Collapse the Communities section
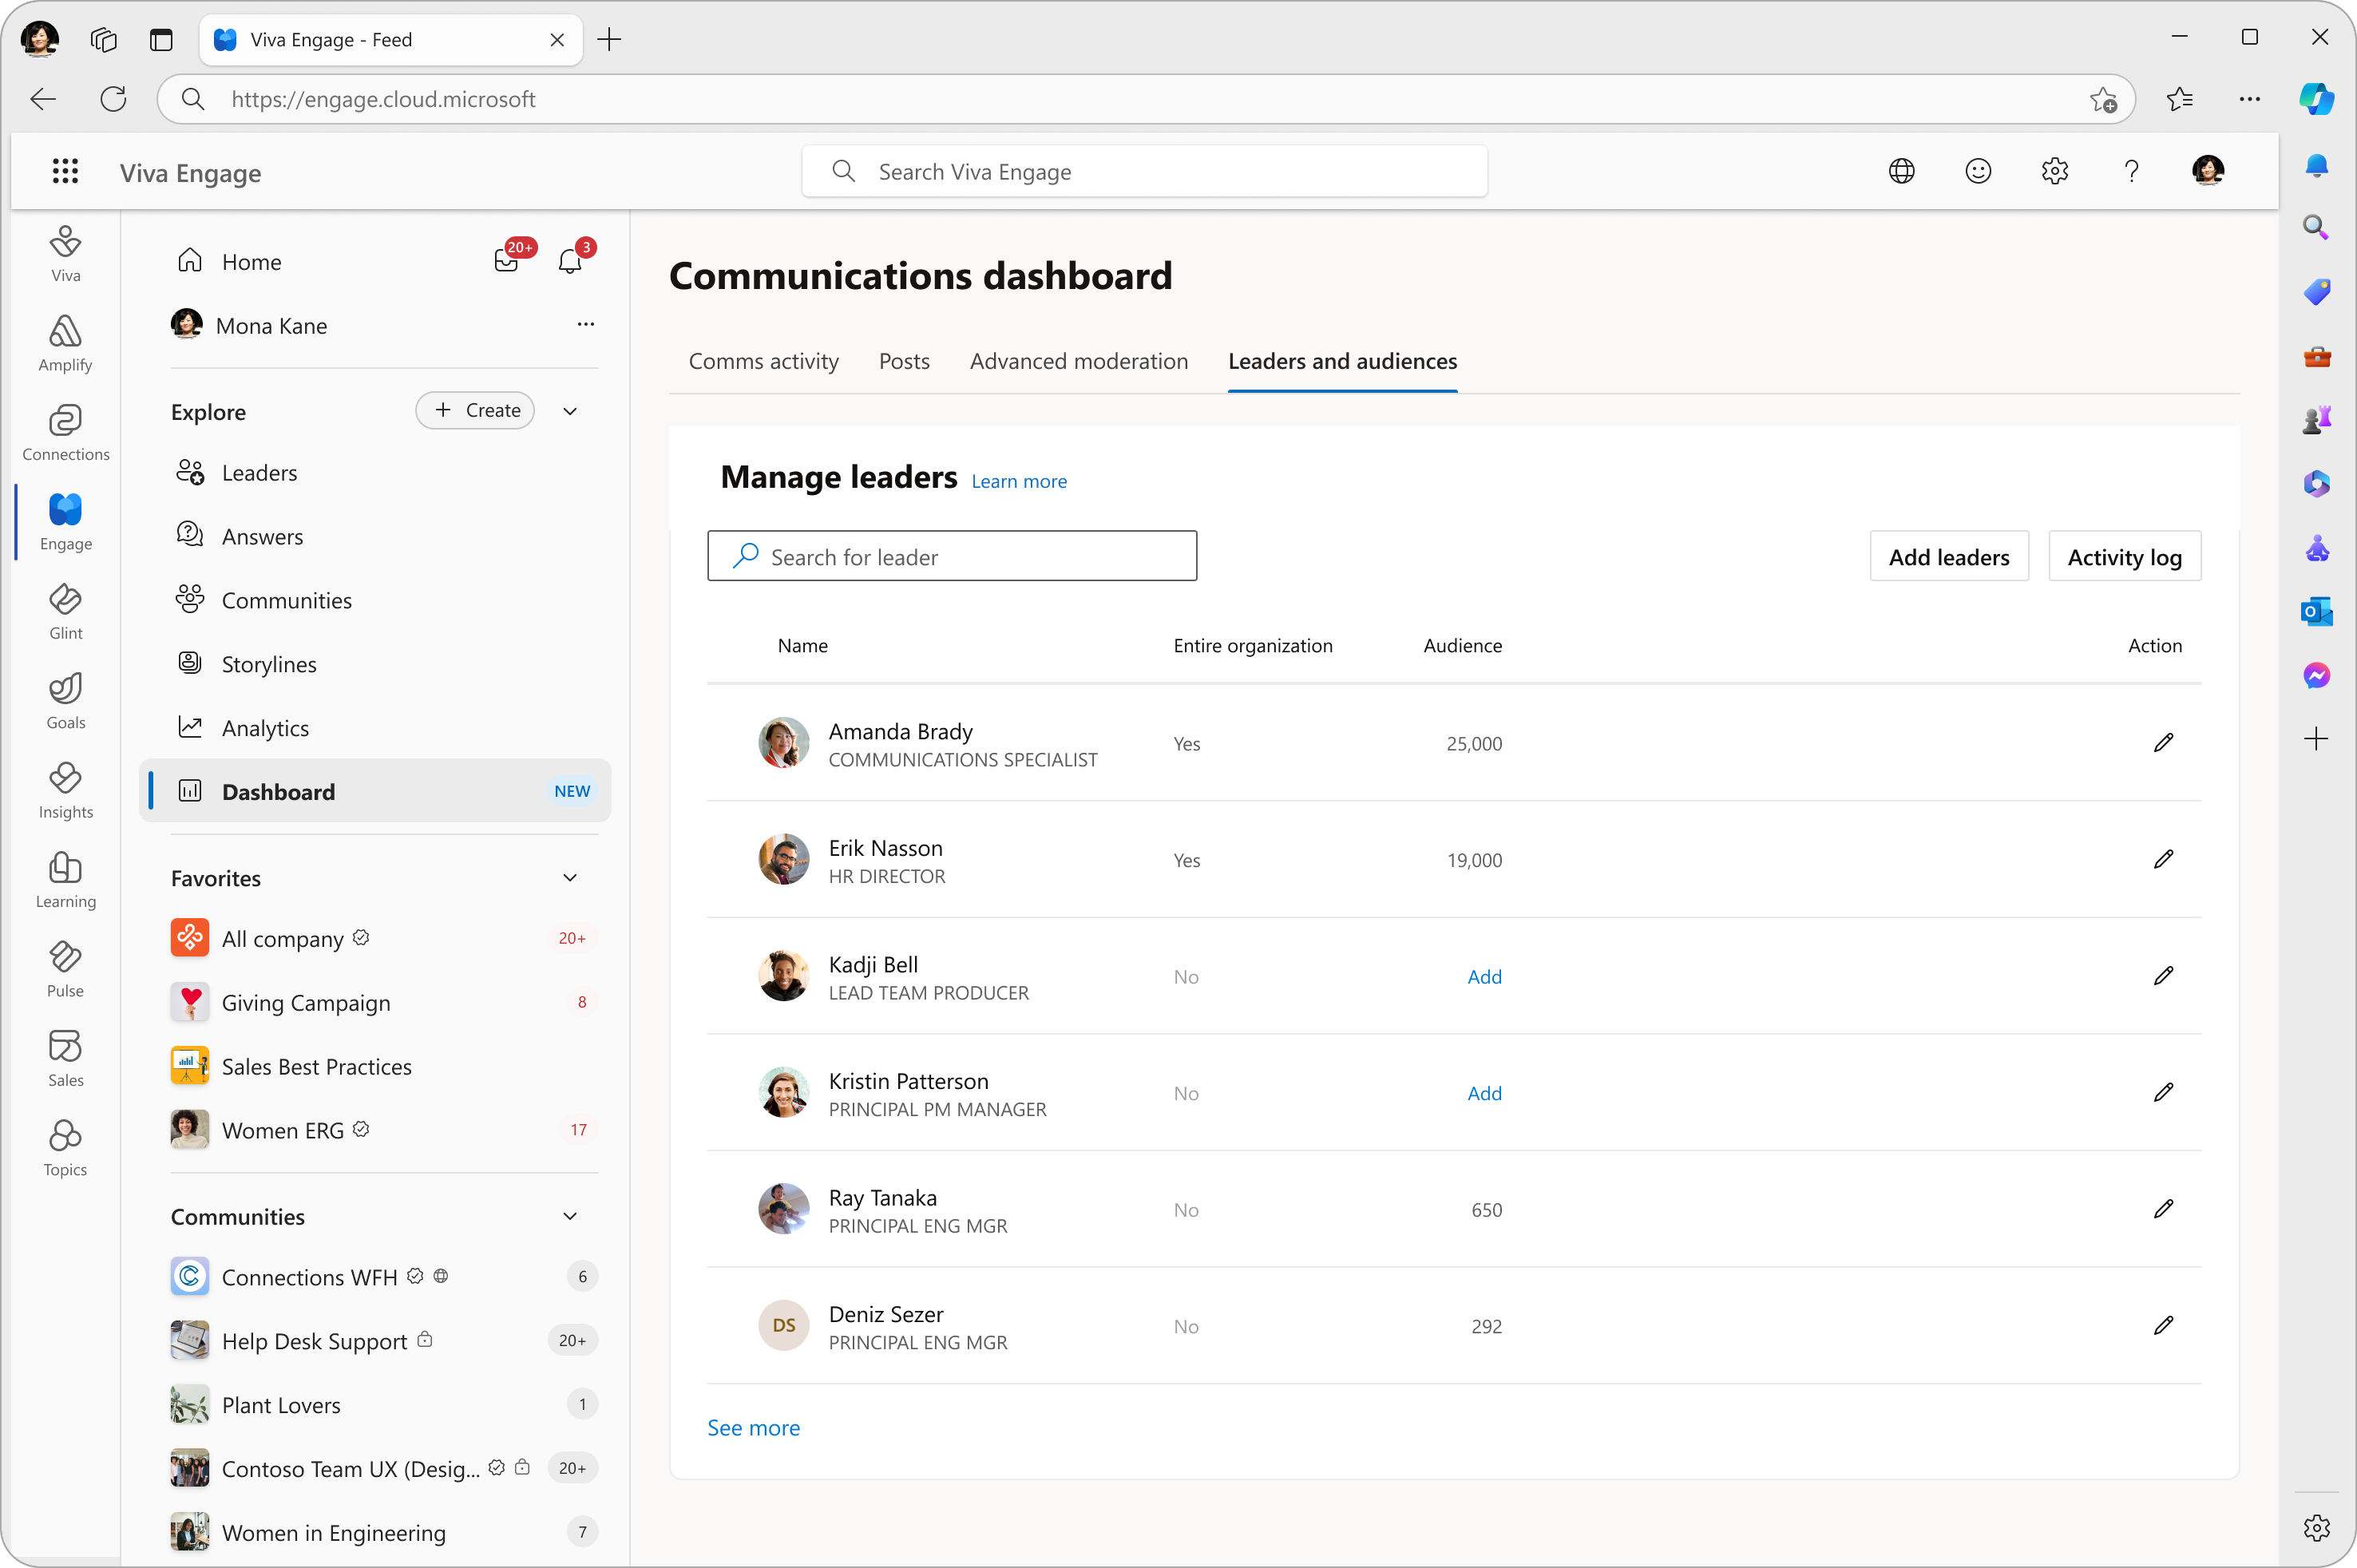Viewport: 2357px width, 1568px height. pos(569,1216)
